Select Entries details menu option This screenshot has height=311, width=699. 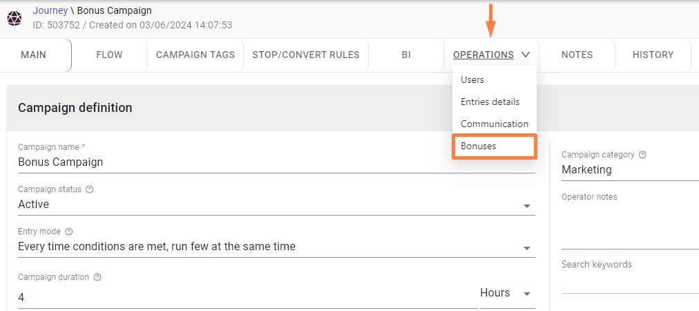click(x=490, y=102)
